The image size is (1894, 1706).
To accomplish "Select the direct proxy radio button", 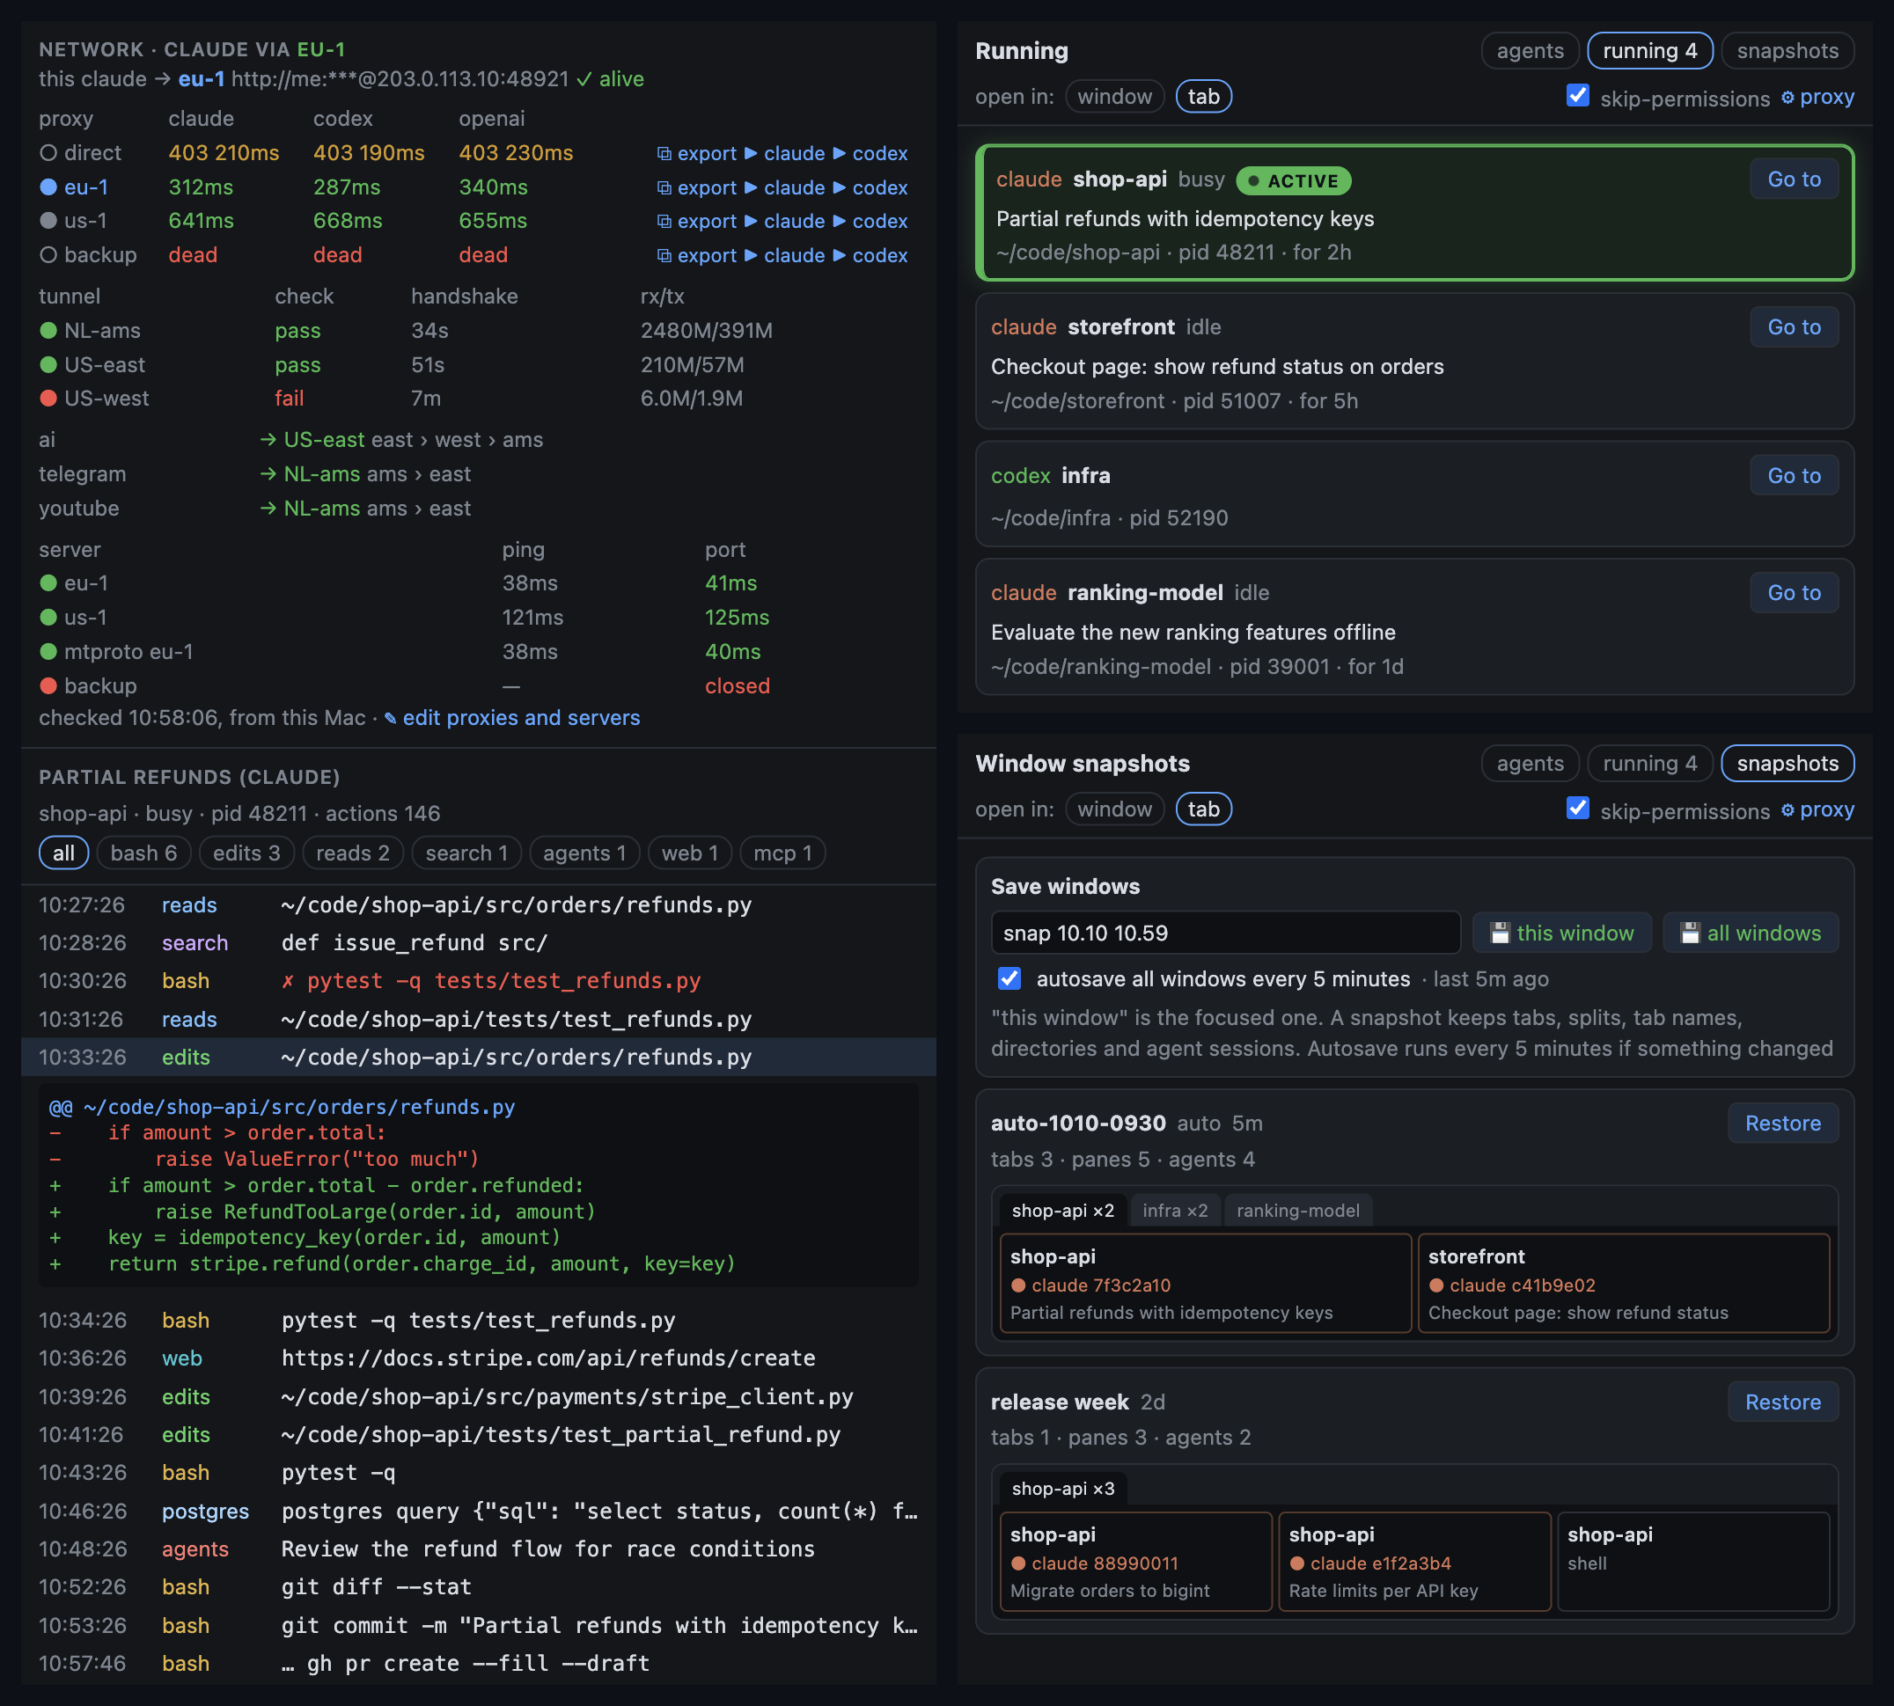I will pyautogui.click(x=48, y=153).
